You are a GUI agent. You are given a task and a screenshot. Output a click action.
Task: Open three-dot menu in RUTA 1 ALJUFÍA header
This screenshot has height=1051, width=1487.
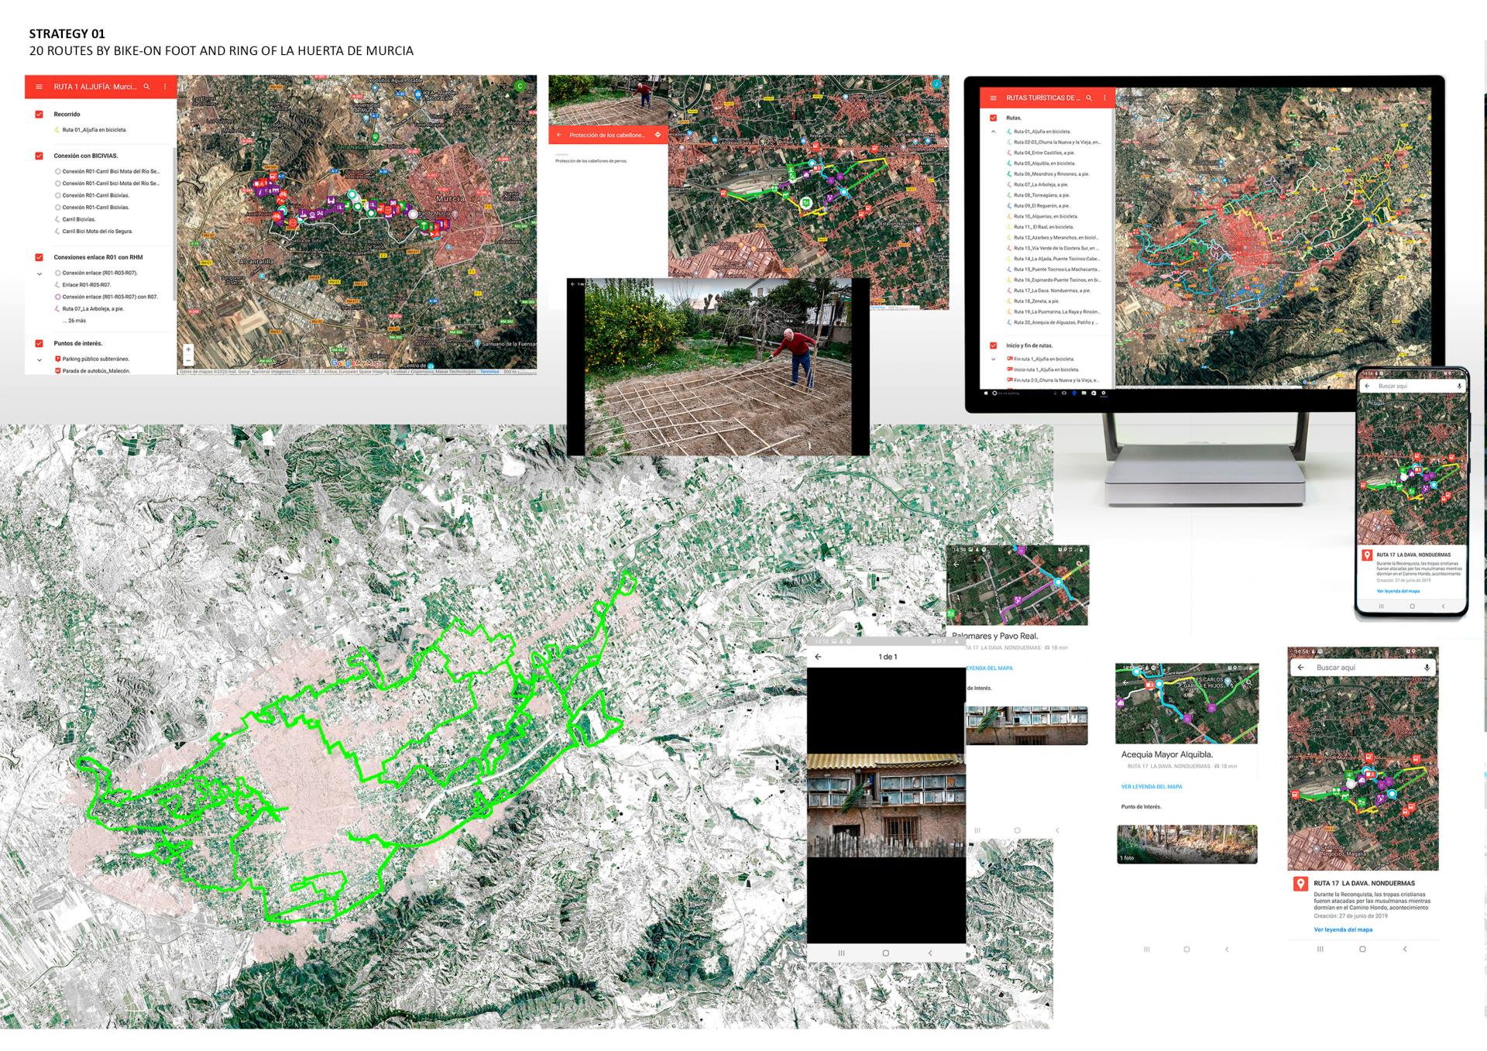click(165, 87)
